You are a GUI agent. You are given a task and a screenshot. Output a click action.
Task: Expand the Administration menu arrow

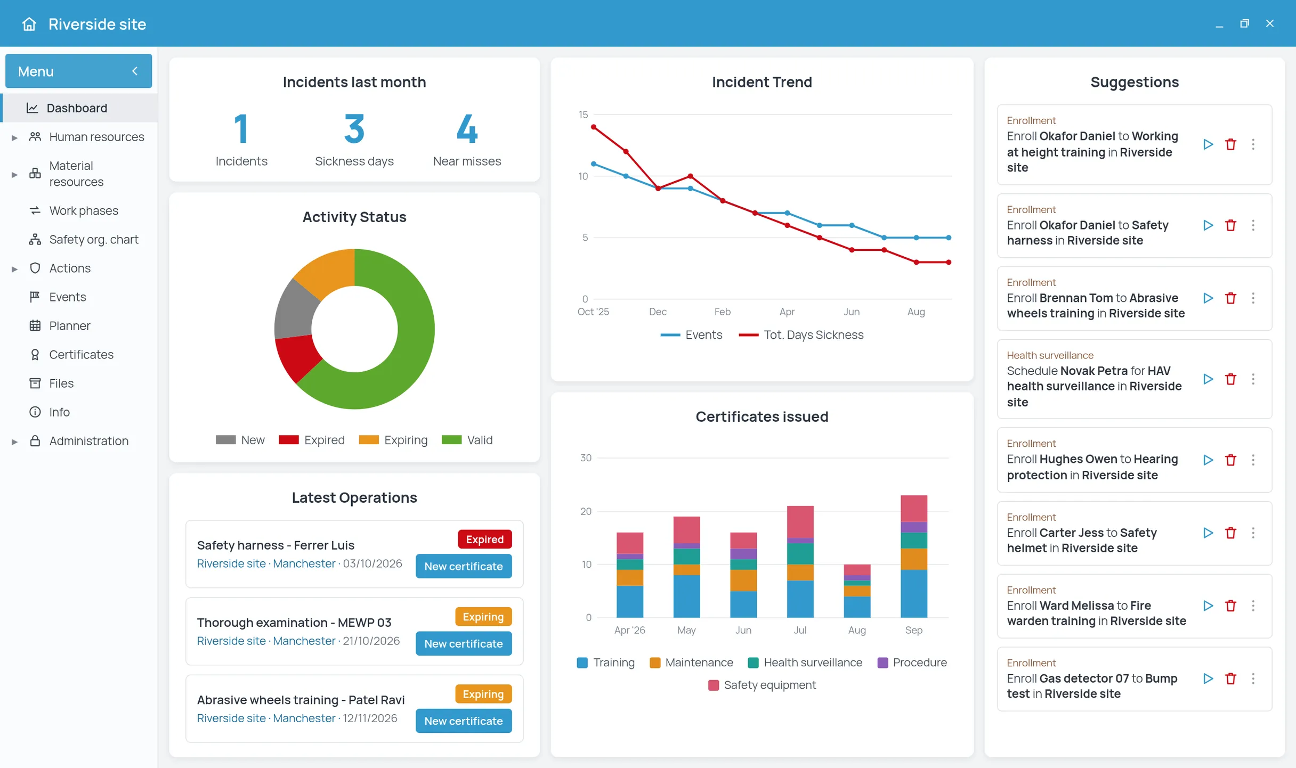(x=15, y=442)
